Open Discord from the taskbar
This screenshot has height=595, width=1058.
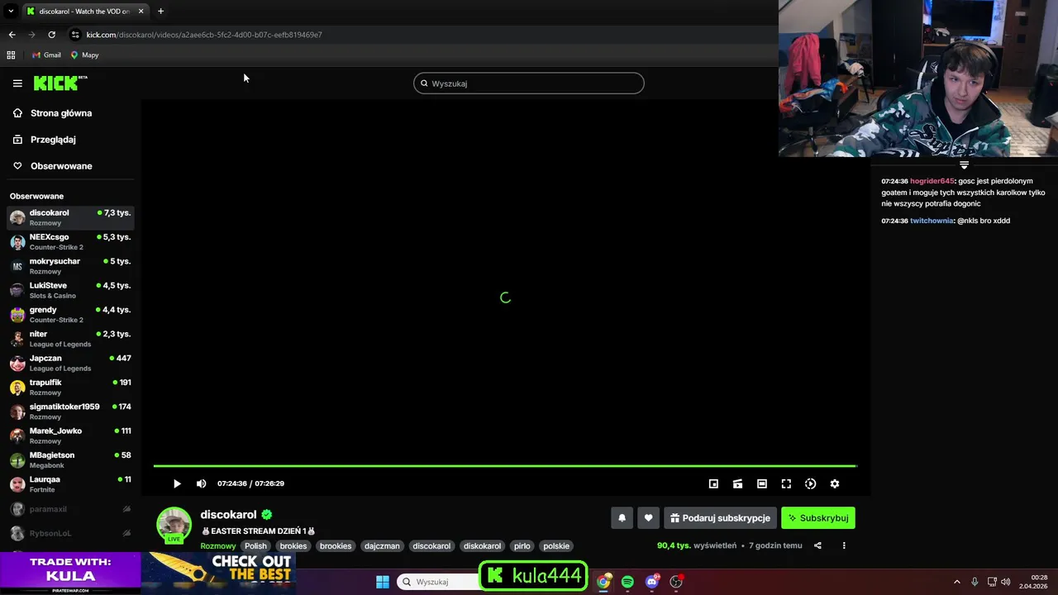[652, 582]
